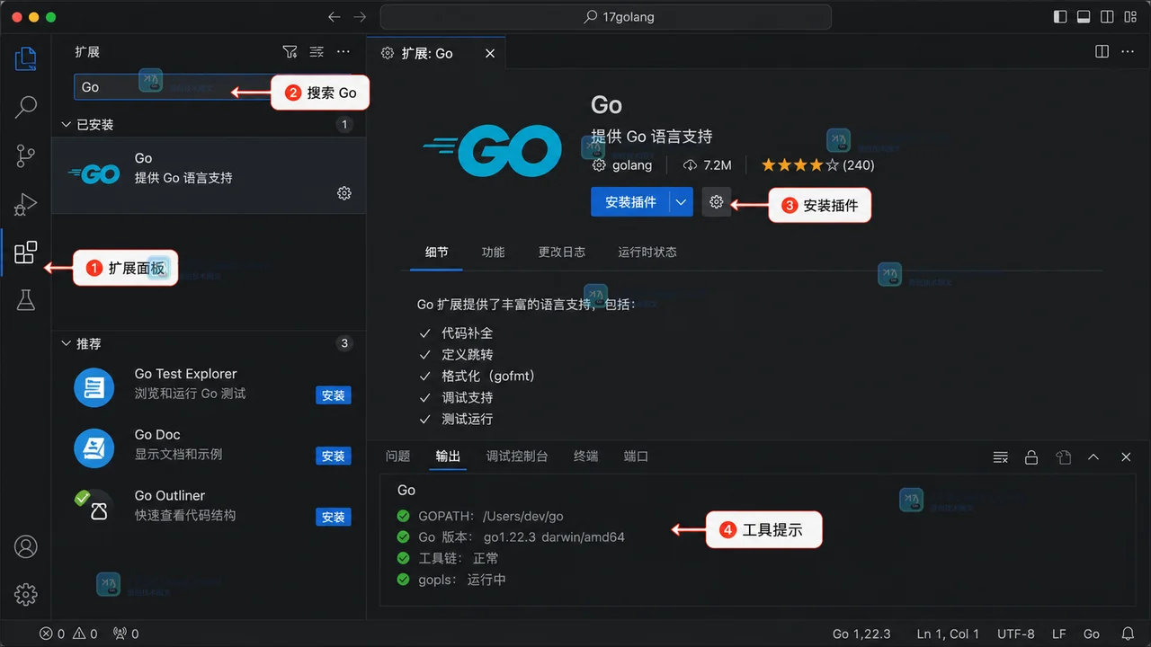Open the 端口 panel tab
The image size is (1151, 647).
tap(636, 456)
